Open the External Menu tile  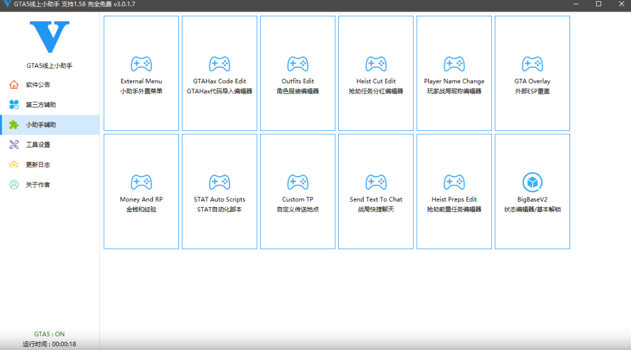[141, 73]
